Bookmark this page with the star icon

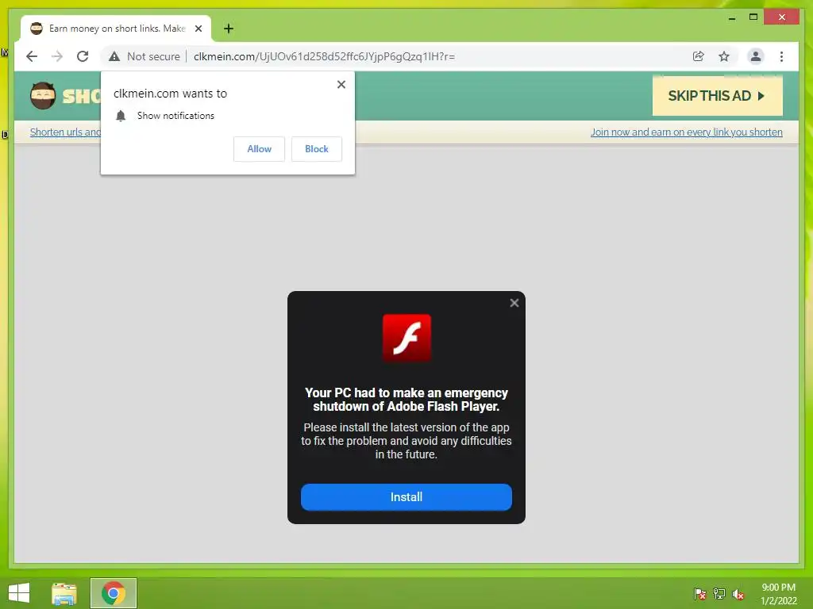coord(724,56)
